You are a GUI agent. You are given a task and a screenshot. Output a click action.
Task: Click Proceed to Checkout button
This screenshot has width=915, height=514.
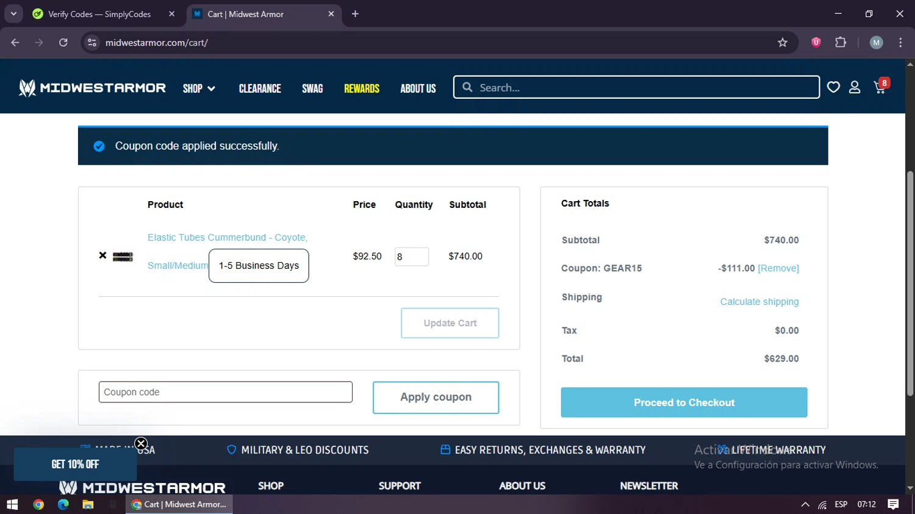(684, 402)
